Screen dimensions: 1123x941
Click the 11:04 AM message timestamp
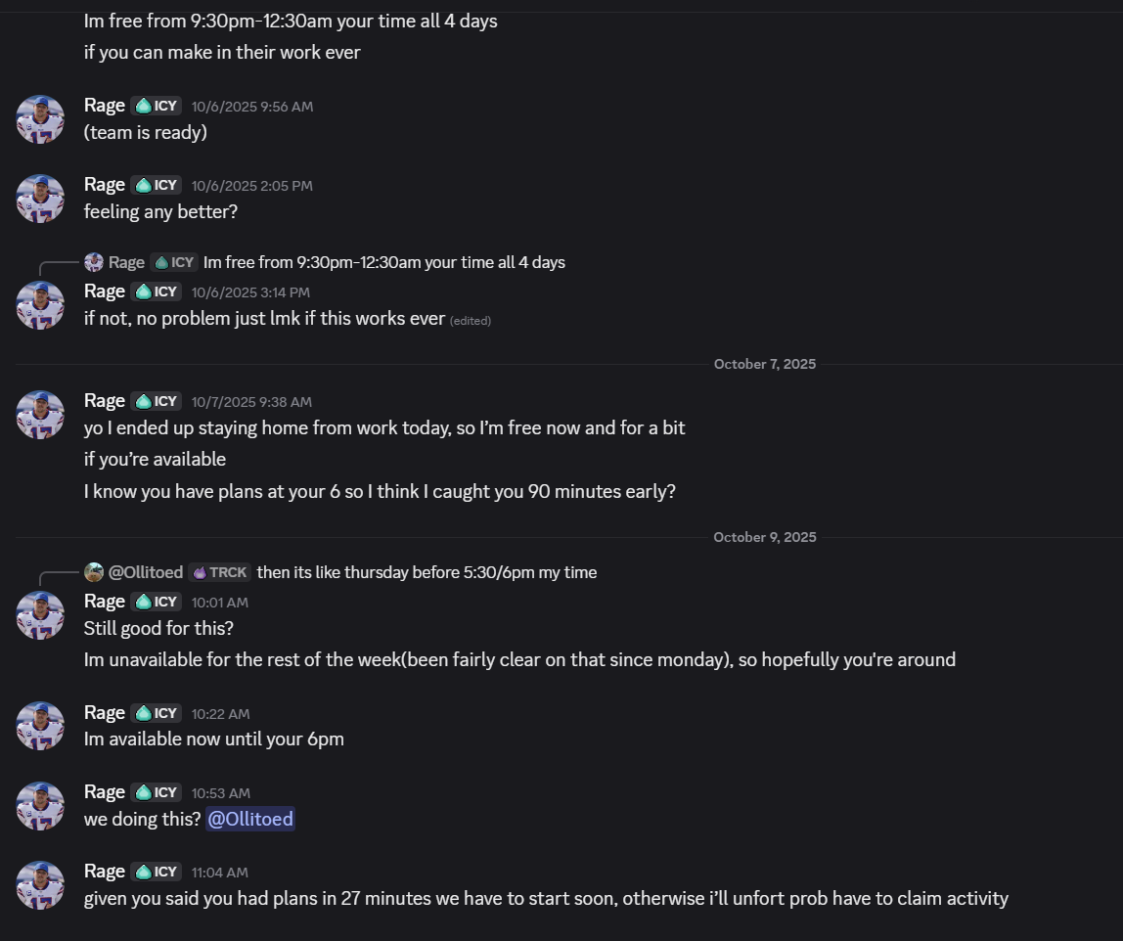click(220, 873)
